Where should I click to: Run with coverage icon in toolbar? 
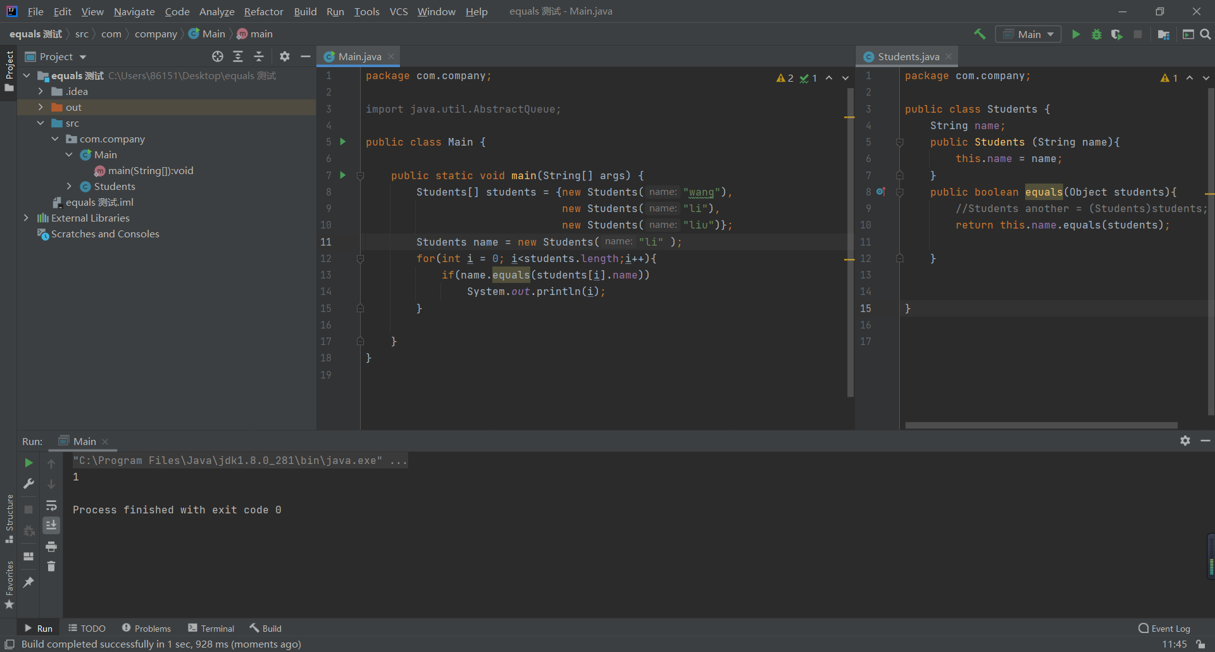coord(1117,34)
